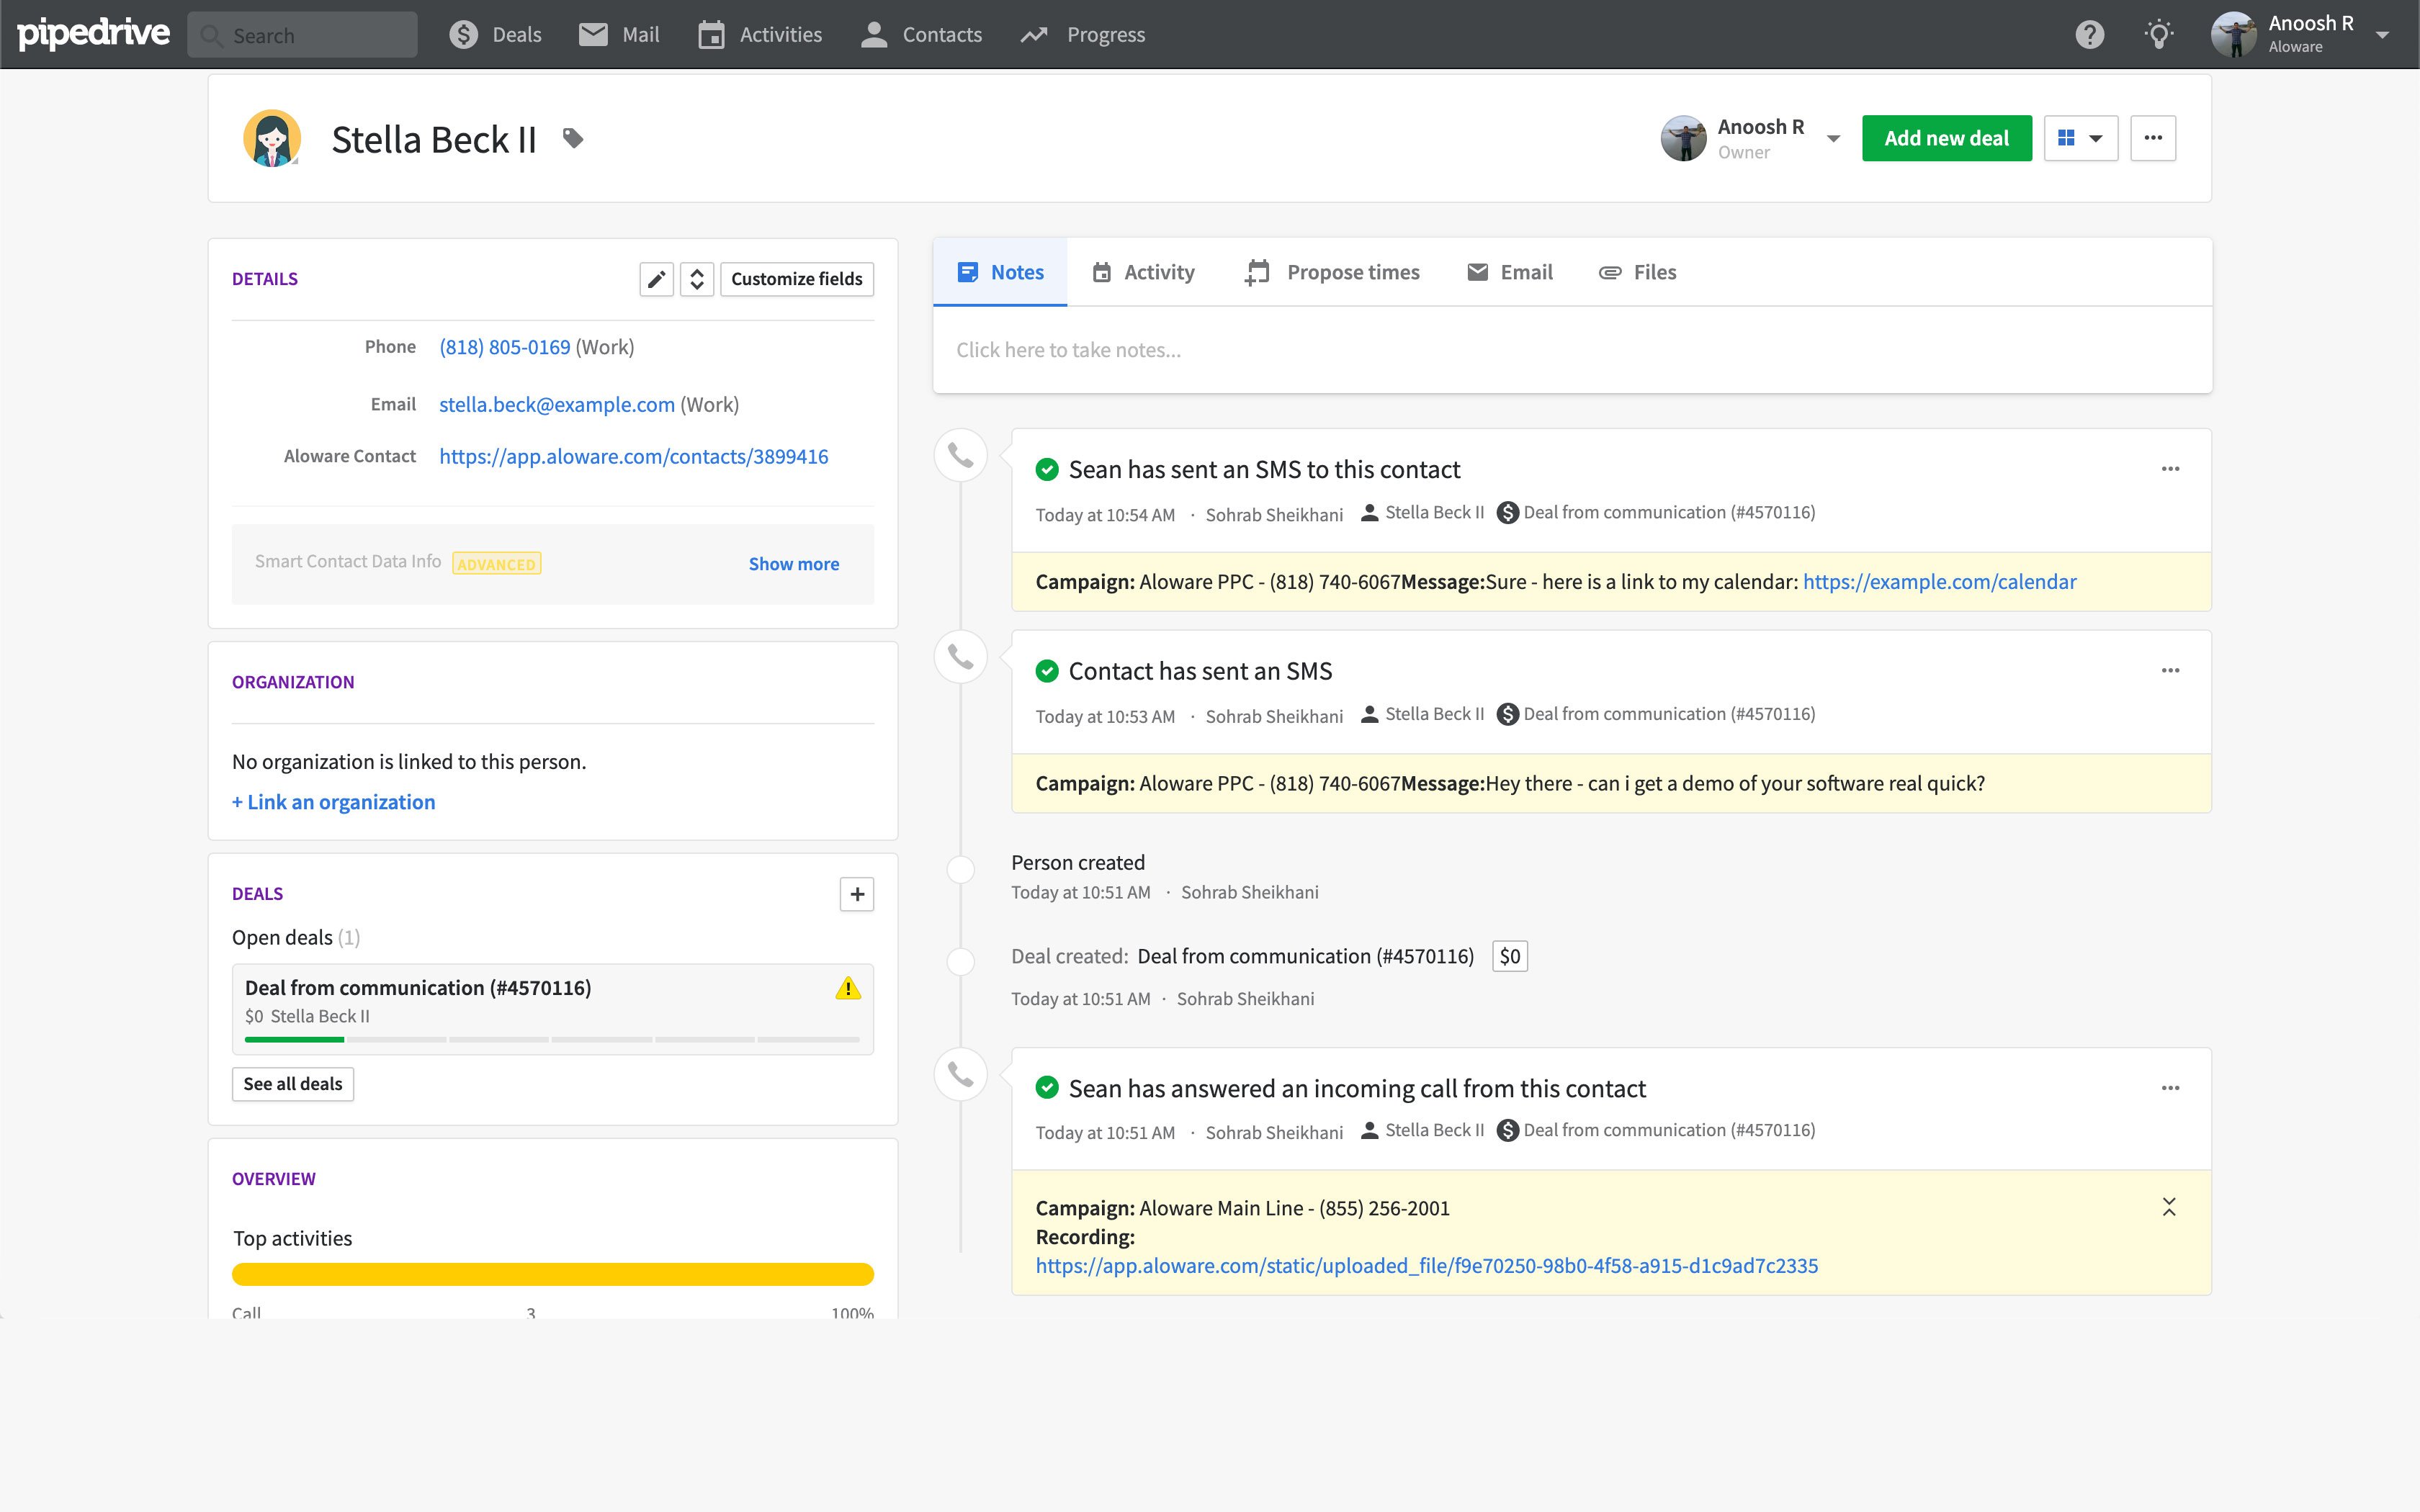Click Deal from communication in Deal created
The height and width of the screenshot is (1512, 2420).
click(x=1305, y=956)
